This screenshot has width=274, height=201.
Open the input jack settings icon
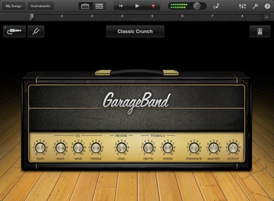[x=14, y=31]
